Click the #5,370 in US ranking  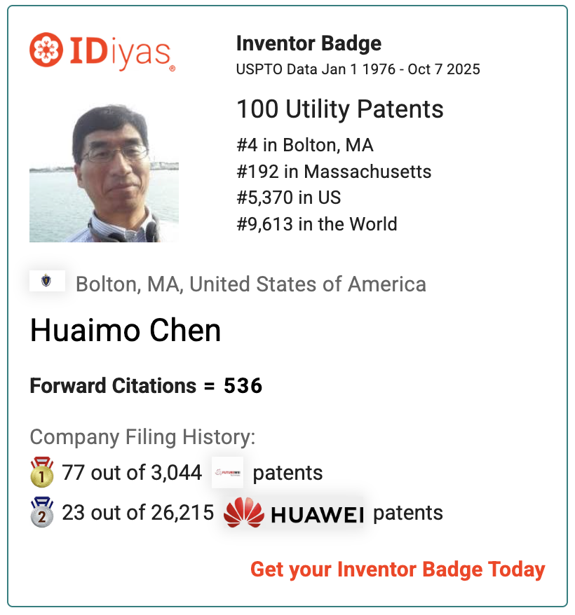(289, 198)
